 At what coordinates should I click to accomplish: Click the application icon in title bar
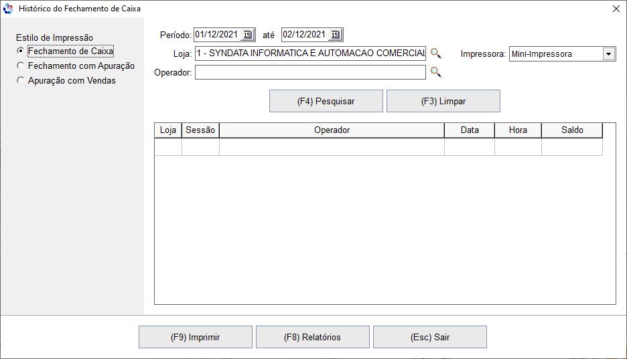click(x=8, y=9)
